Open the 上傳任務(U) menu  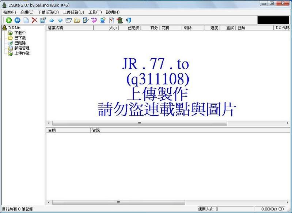pos(73,12)
